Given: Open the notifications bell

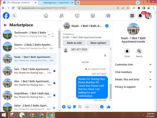Looking at the screenshot, I should click(x=140, y=16).
